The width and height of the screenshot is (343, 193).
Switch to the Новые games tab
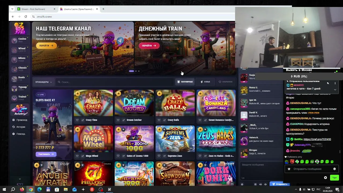[205, 82]
